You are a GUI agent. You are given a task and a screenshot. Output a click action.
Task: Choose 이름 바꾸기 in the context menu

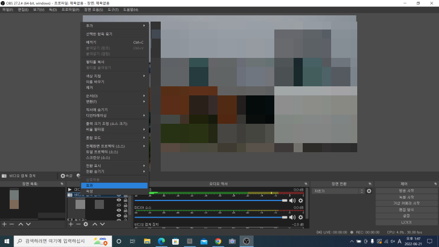coord(114,82)
